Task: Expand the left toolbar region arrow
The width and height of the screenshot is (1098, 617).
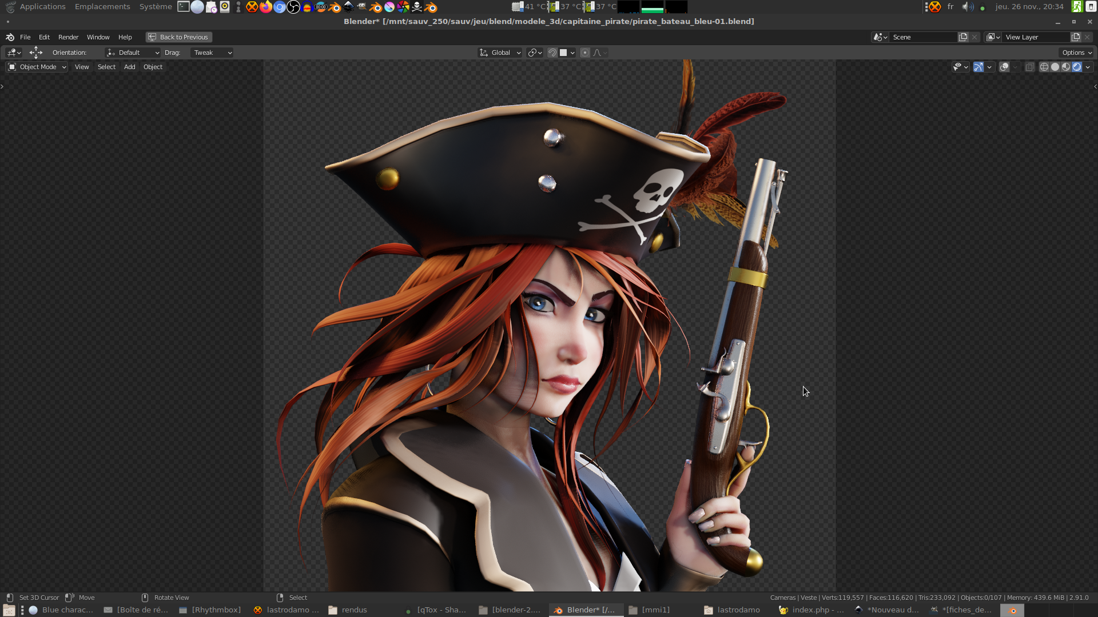Action: tap(2, 87)
